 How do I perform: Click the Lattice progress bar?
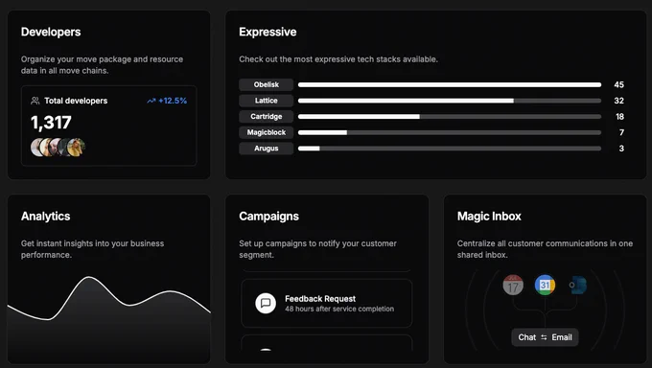coord(450,101)
